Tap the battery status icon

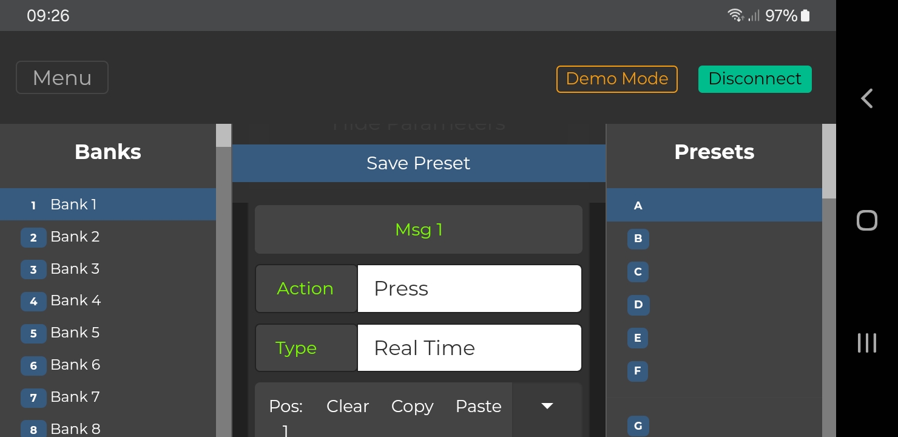(x=805, y=16)
